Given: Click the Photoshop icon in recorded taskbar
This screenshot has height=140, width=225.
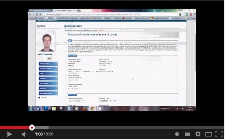Looking at the screenshot, I should pyautogui.click(x=46, y=109).
